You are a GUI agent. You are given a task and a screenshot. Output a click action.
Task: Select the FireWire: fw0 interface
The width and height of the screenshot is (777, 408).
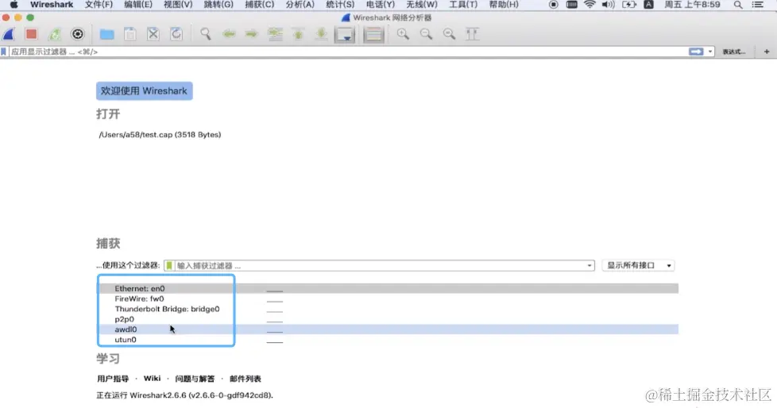388,298
